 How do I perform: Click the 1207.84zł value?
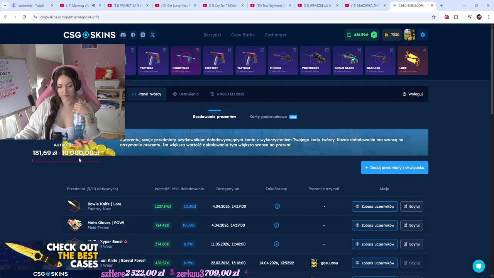[162, 206]
